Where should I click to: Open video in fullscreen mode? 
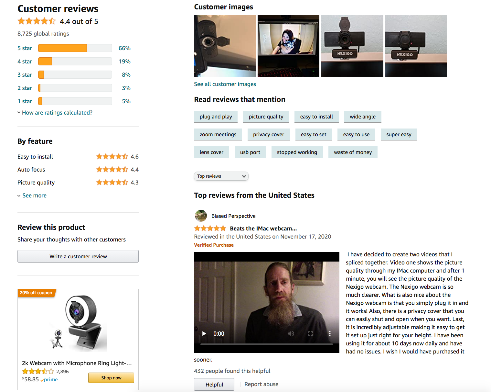[310, 333]
